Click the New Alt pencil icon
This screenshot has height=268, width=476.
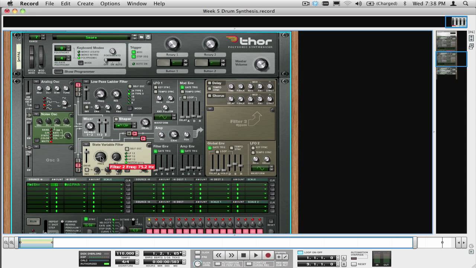[285, 257]
